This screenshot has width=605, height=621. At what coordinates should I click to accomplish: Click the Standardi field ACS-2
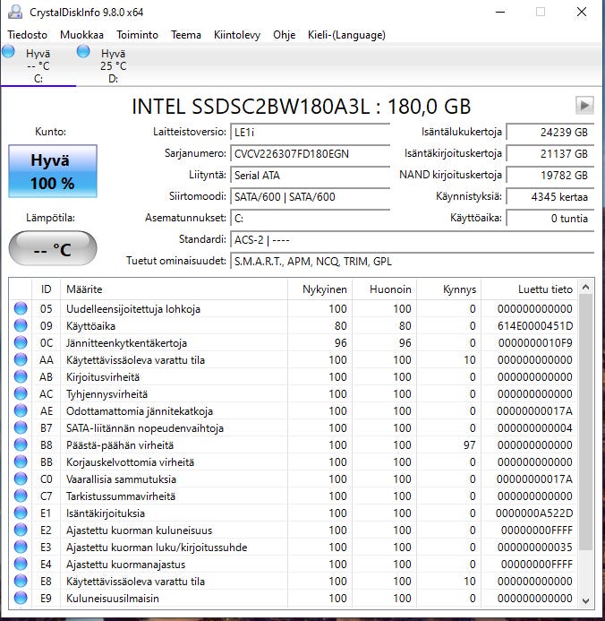point(412,239)
